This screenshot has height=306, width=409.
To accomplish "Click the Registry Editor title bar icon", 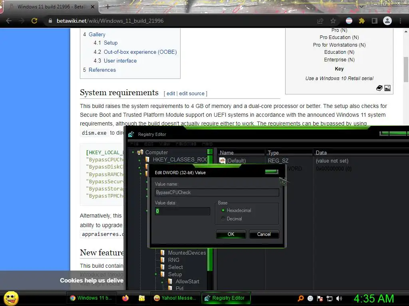I will [x=131, y=134].
